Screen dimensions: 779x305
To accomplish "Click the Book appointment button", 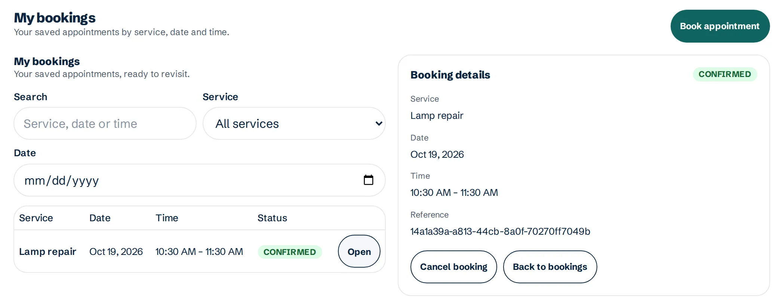I will pyautogui.click(x=720, y=26).
